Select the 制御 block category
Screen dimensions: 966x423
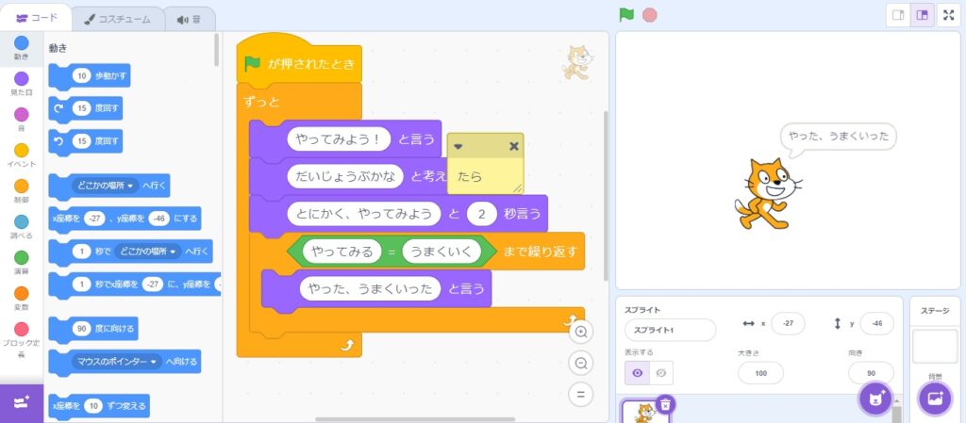(21, 191)
